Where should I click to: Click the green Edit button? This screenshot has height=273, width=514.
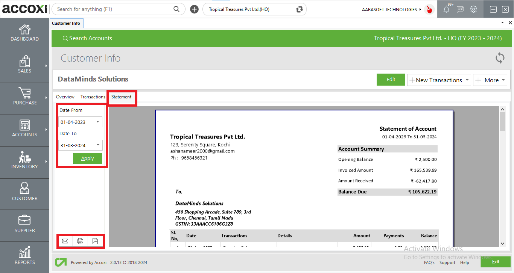tap(391, 80)
